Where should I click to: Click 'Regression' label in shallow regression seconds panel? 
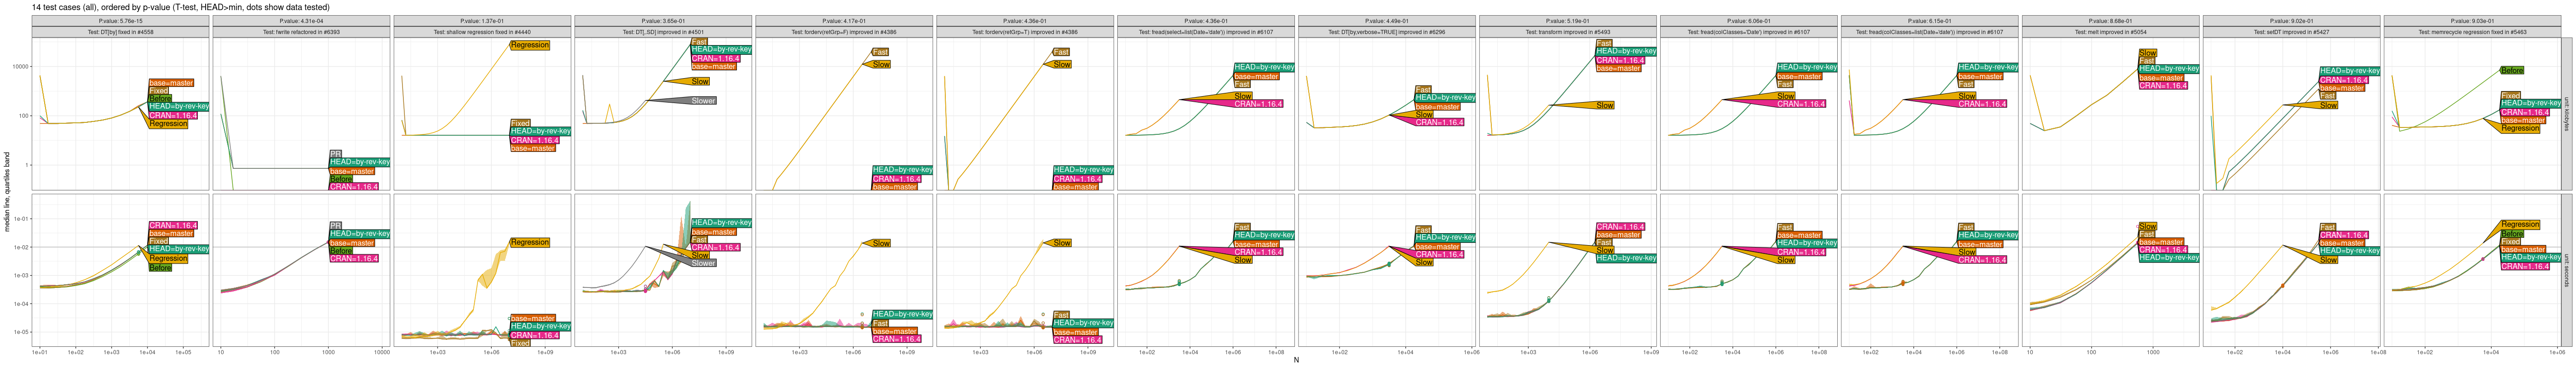click(x=529, y=242)
